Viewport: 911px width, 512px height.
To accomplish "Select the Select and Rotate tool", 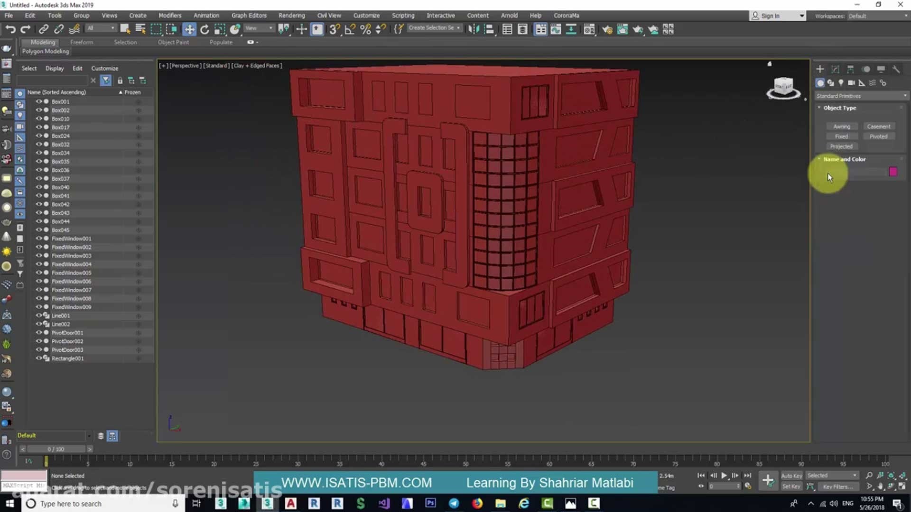I will (x=205, y=29).
